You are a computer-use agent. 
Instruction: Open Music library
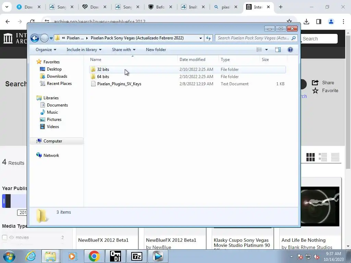coord(52,112)
